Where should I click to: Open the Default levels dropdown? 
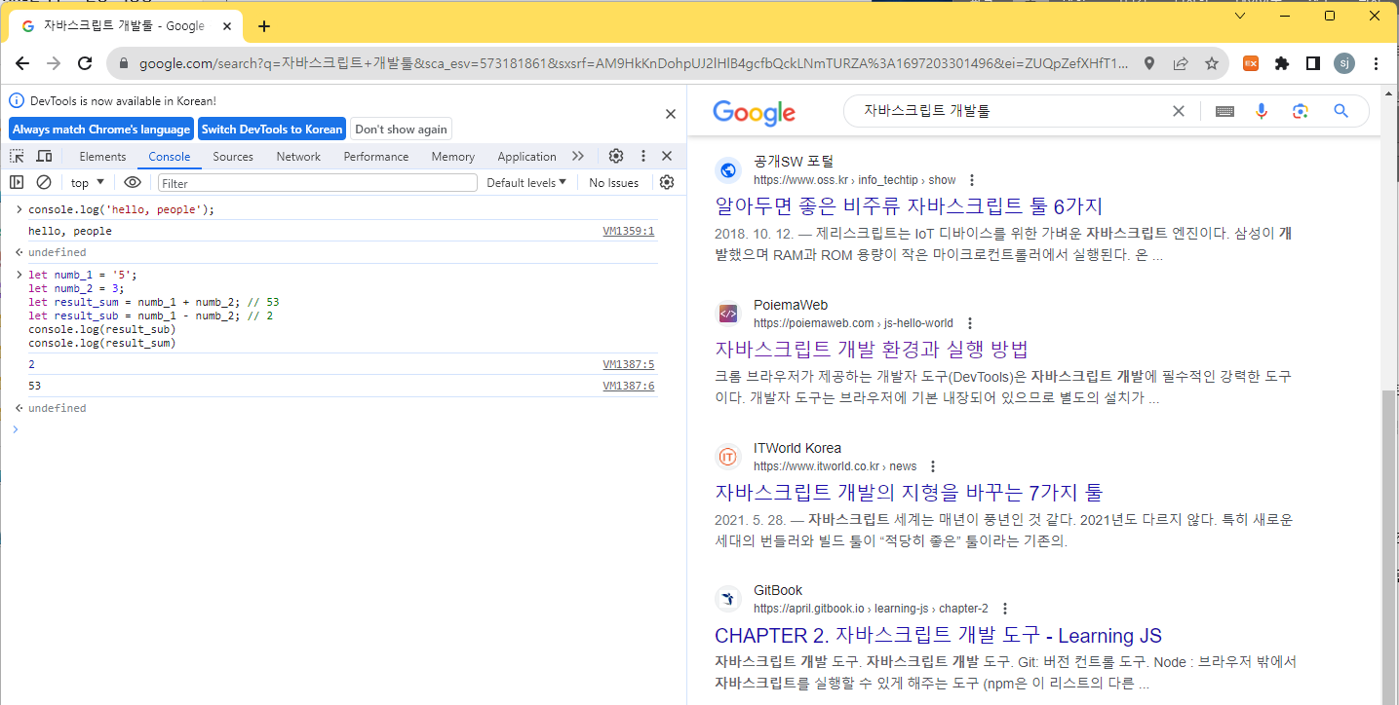click(526, 182)
